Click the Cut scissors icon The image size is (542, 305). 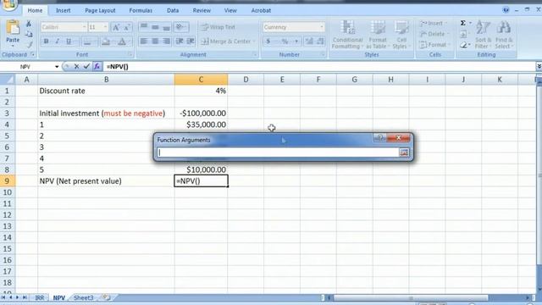tap(29, 24)
